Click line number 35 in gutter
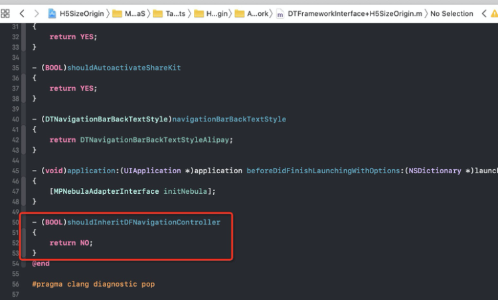498x300 pixels. click(15, 68)
